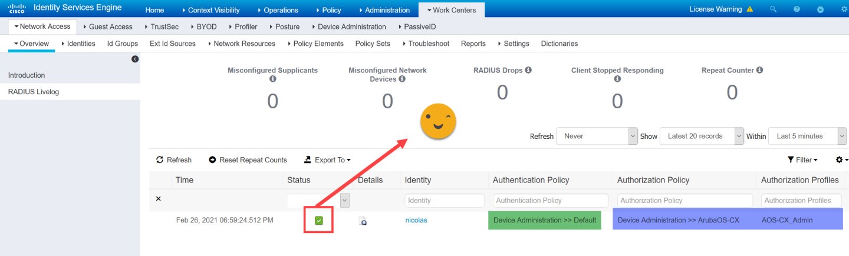
Task: Collapse the left sidebar panel arrow
Action: pos(134,59)
